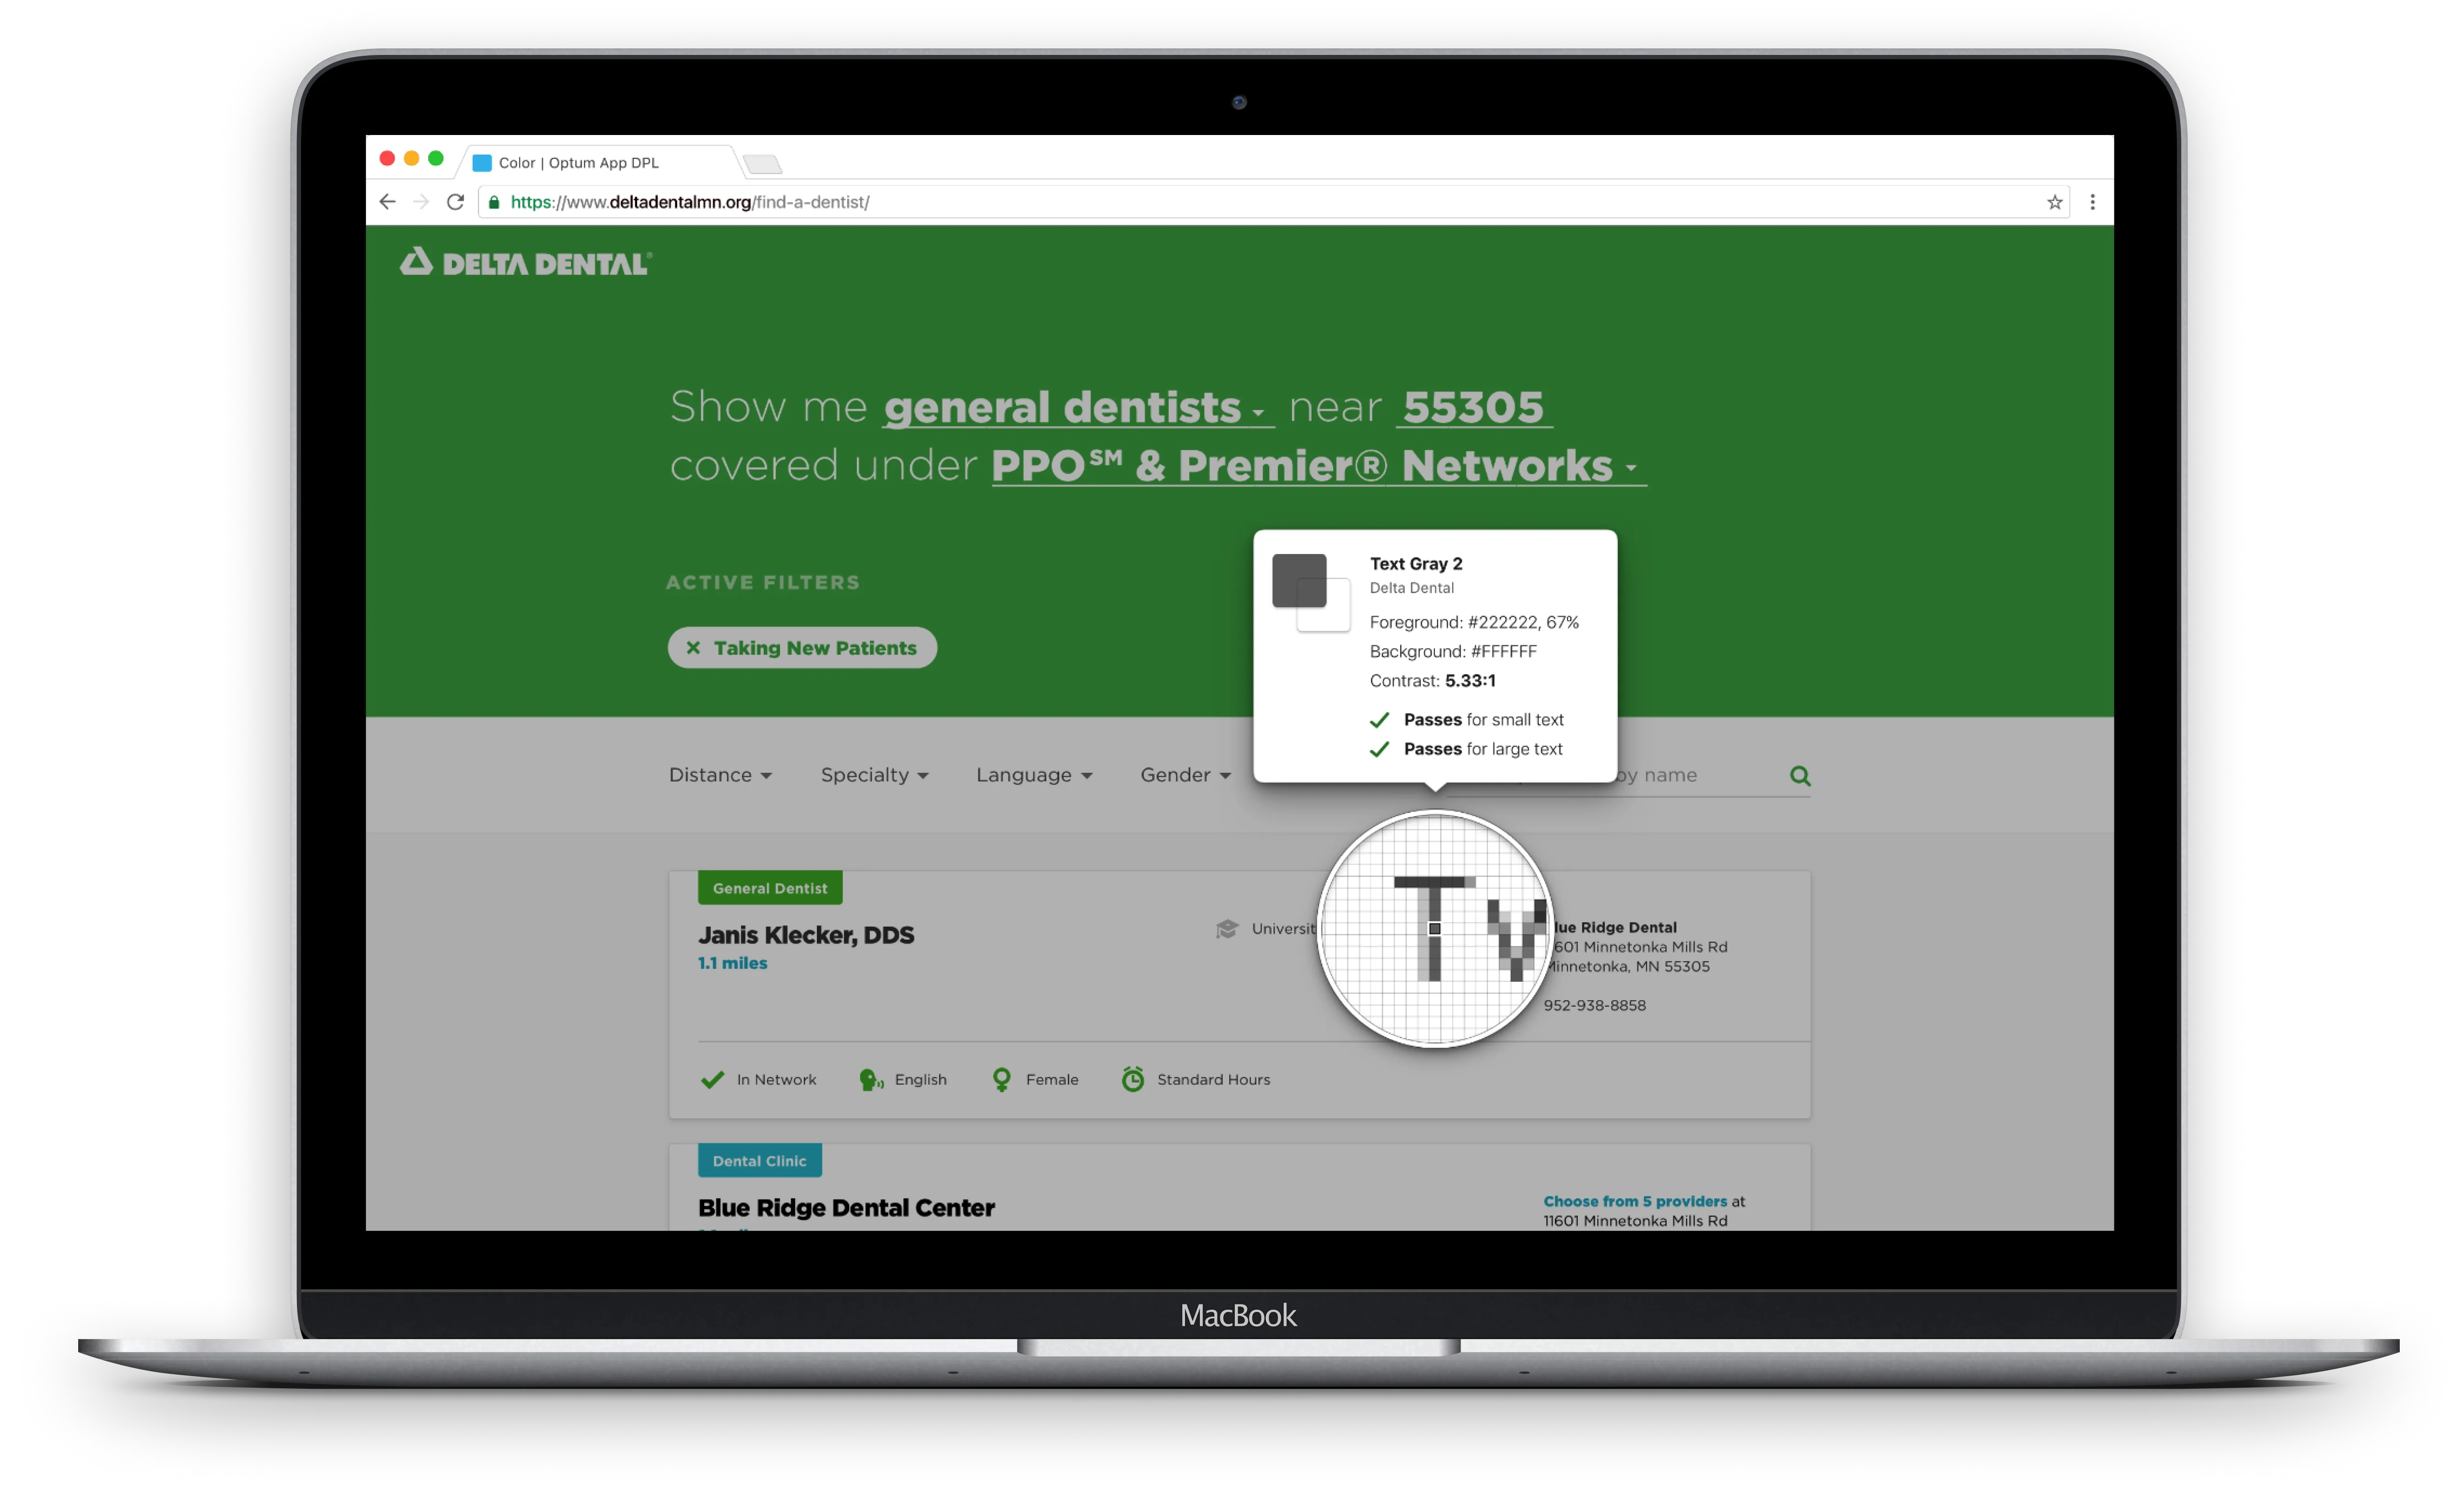Click the magnifier loupe center pixel
The width and height of the screenshot is (2464, 1487).
[x=1435, y=929]
